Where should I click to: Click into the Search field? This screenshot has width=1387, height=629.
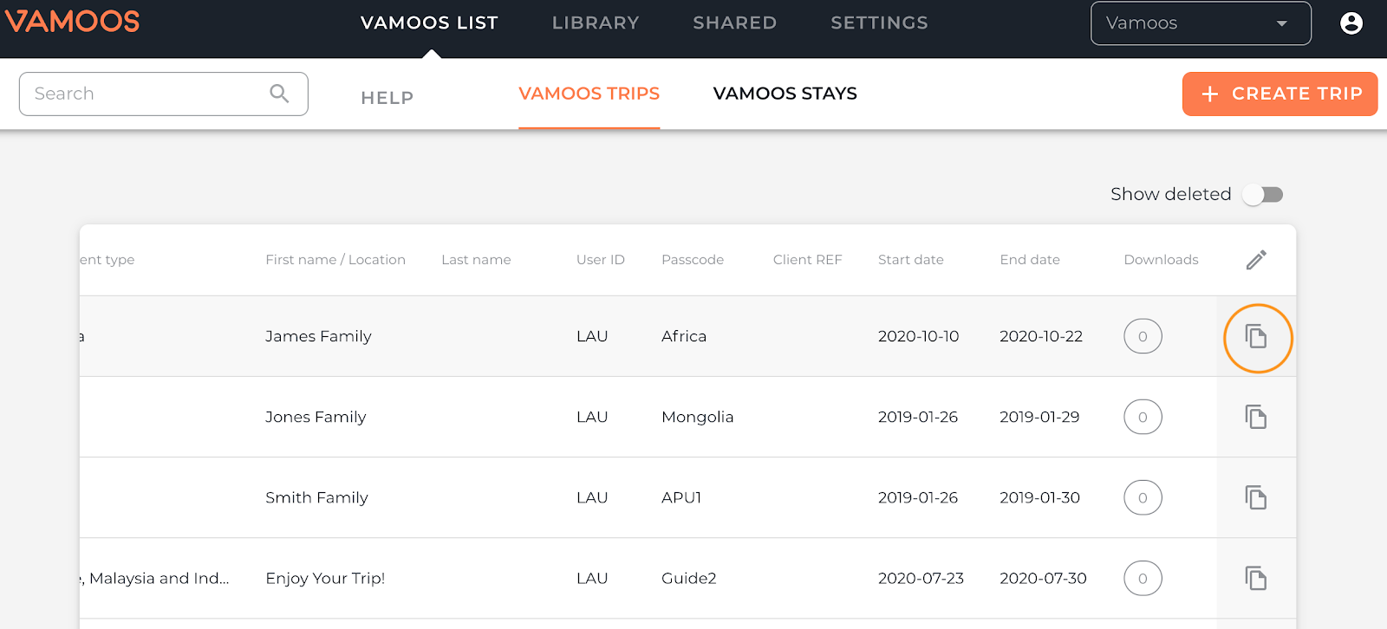tap(164, 94)
